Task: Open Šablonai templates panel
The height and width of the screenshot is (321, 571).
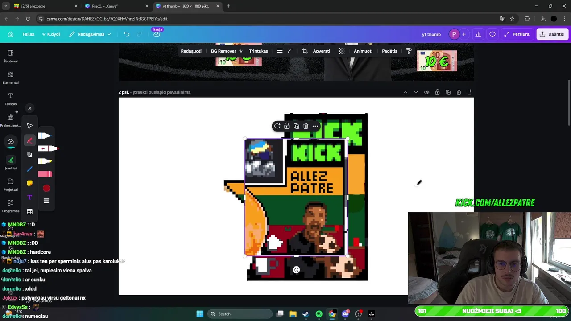Action: pos(11,56)
